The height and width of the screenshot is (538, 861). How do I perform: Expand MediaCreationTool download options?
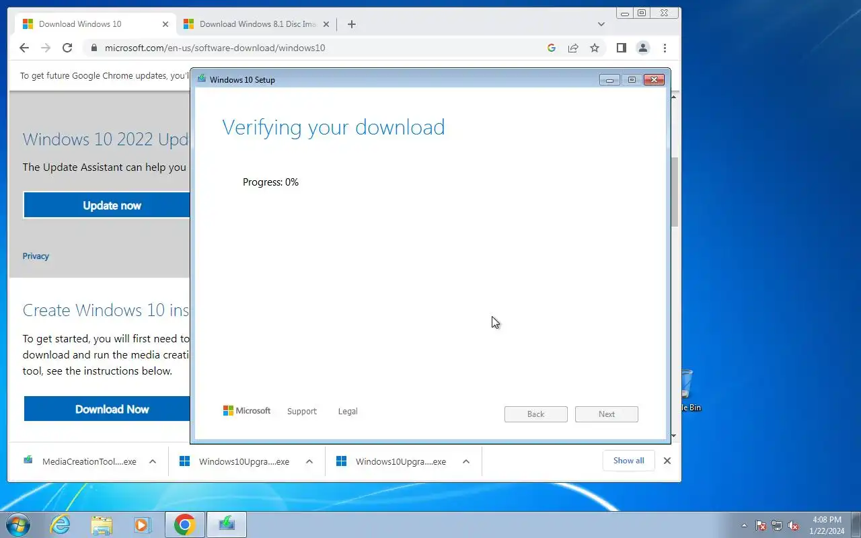click(153, 461)
